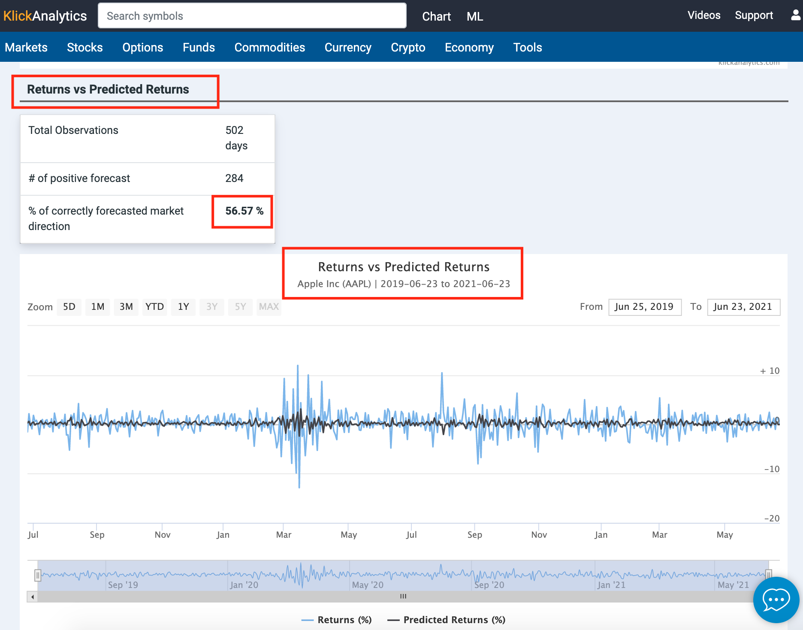Open the Stocks tab

85,47
